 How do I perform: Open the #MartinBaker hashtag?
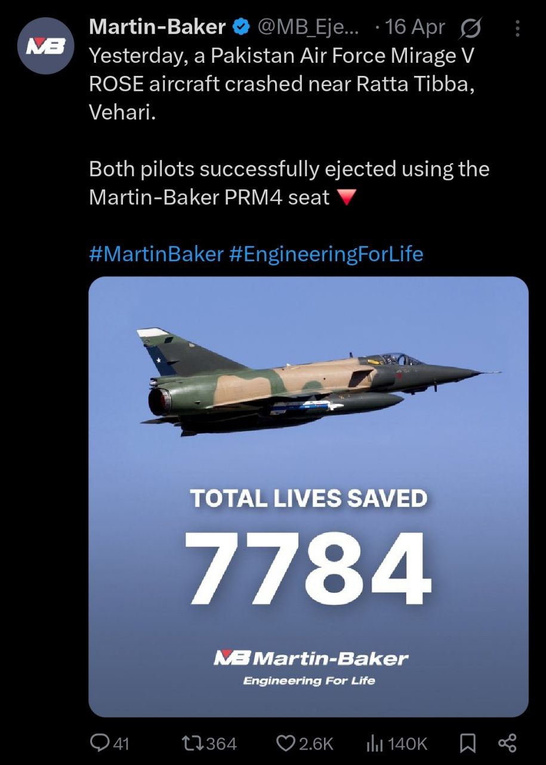[156, 254]
